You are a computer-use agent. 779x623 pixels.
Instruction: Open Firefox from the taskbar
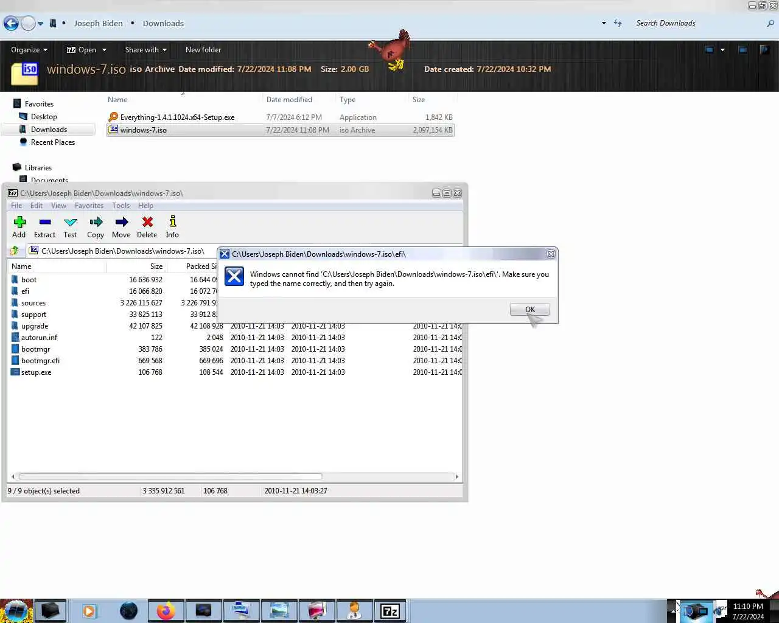point(166,611)
